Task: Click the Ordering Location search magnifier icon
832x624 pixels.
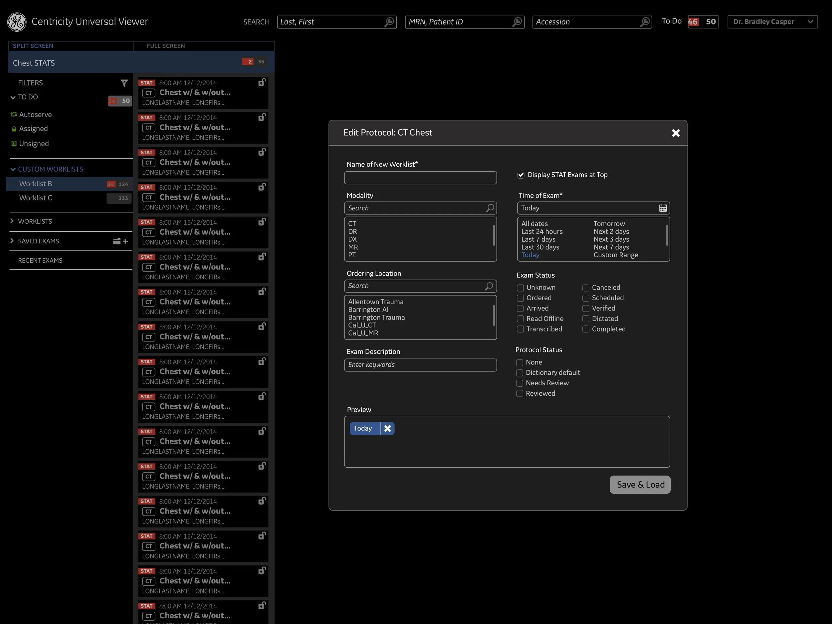Action: point(489,286)
